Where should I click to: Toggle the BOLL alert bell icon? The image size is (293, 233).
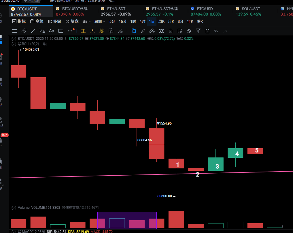(x=20, y=44)
